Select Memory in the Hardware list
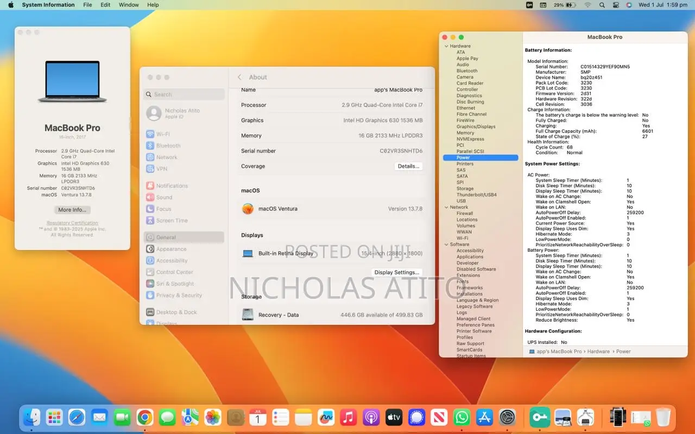The image size is (695, 434). (x=465, y=133)
